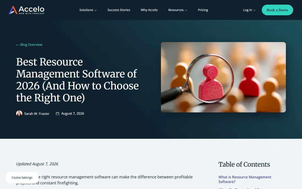Open Success Stories page
This screenshot has height=189, width=302.
119,10
